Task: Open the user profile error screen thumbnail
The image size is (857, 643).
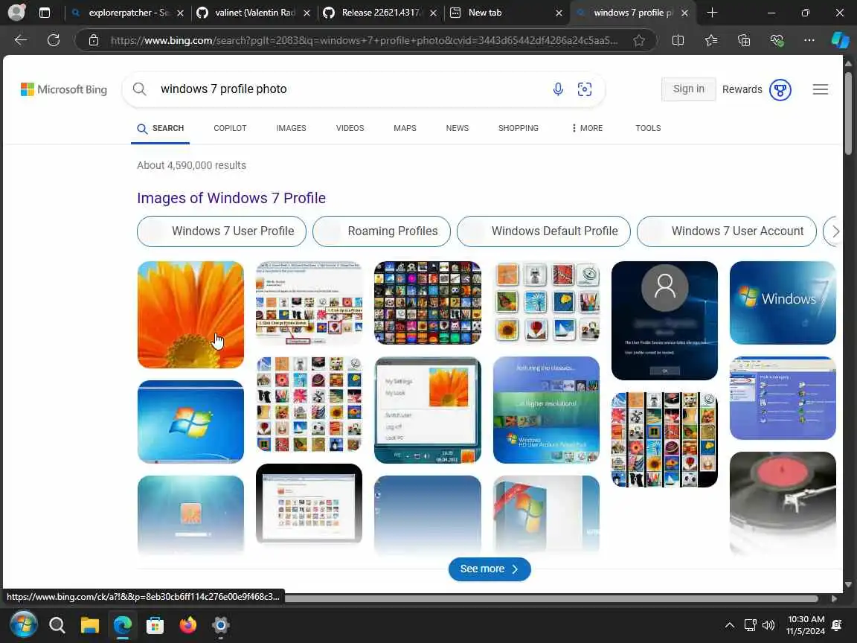Action: click(x=664, y=321)
